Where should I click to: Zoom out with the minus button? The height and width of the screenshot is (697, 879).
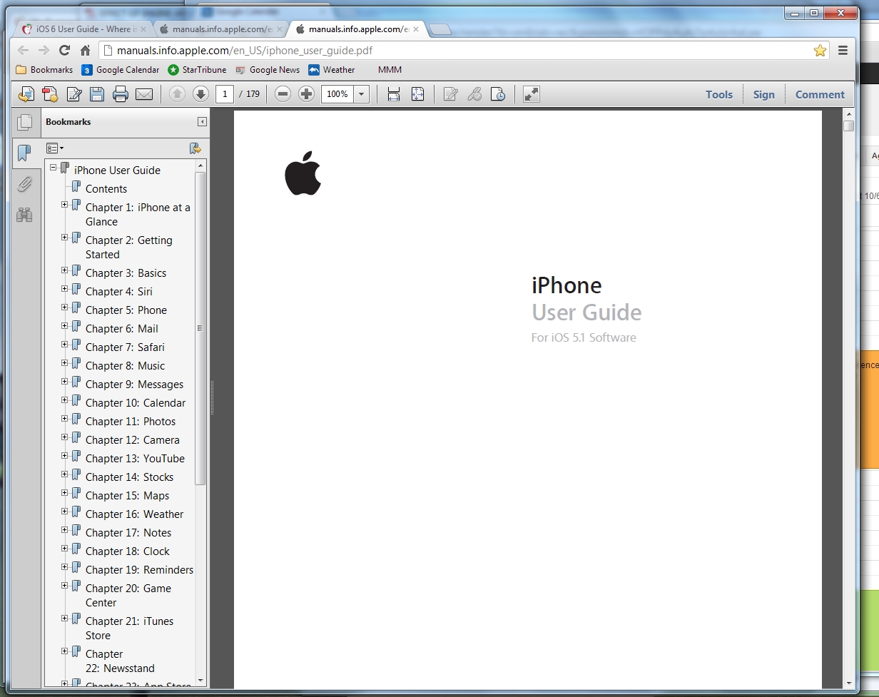click(283, 94)
